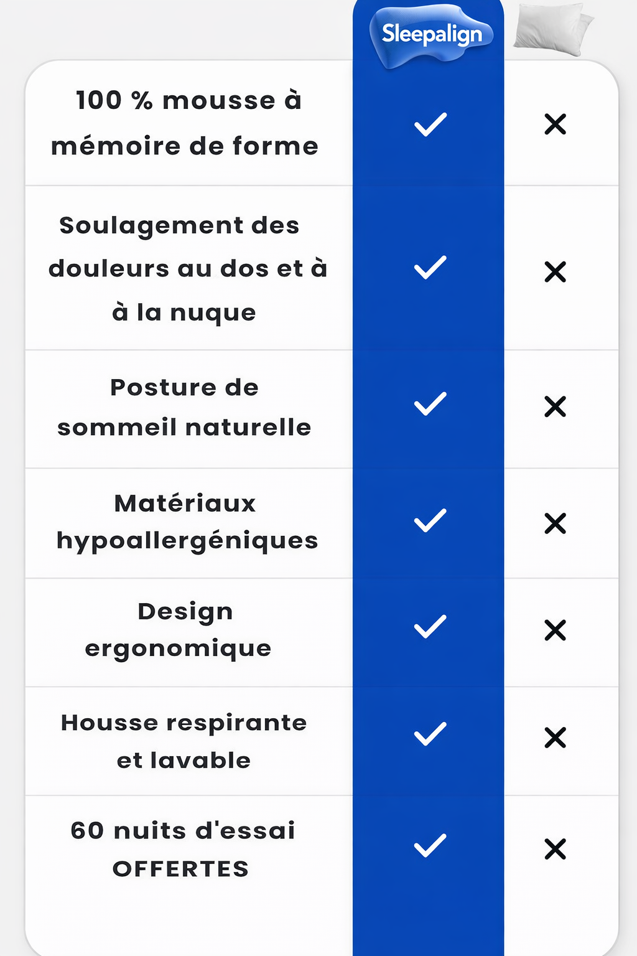Viewport: 637px width, 956px height.
Task: Click checkmark for Posture de sommeil naturelle
Action: click(430, 404)
